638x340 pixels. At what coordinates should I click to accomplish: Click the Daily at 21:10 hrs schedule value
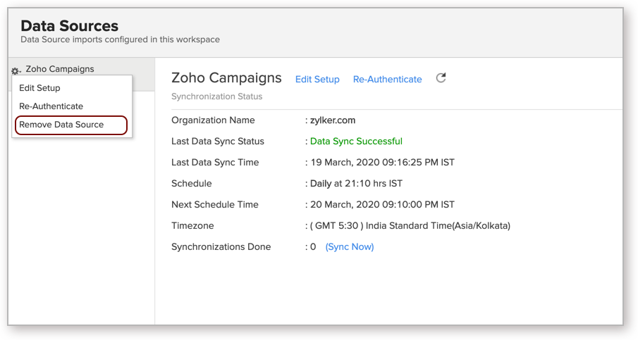point(356,183)
